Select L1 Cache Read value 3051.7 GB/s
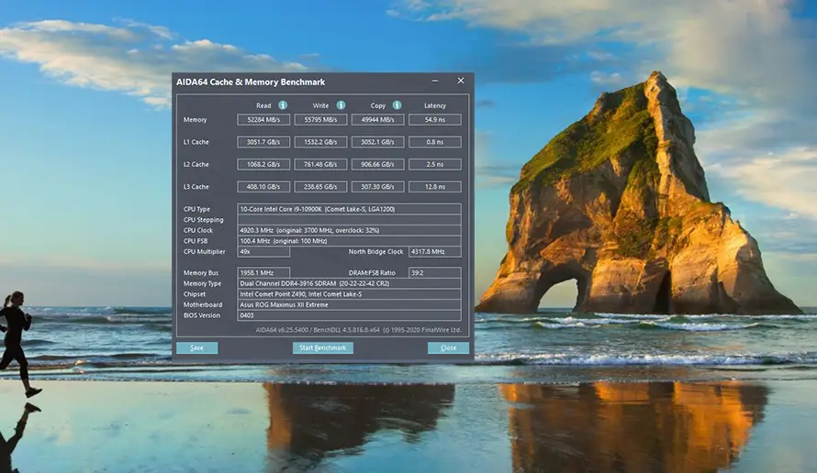817x473 pixels. 263,142
